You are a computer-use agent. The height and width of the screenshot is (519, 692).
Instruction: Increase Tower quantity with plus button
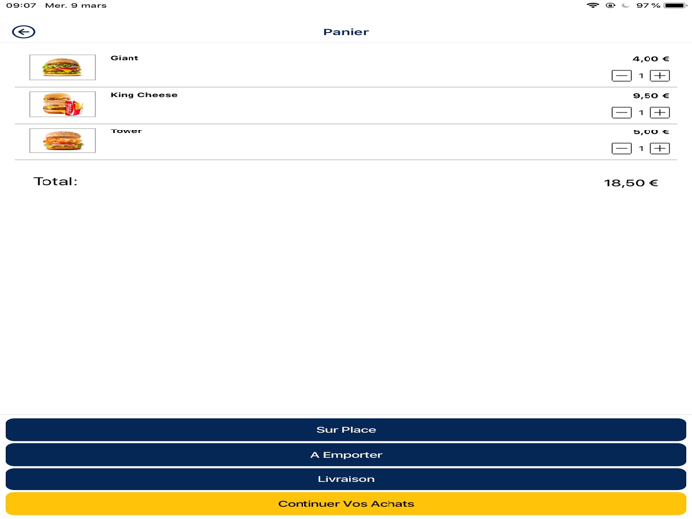[660, 148]
